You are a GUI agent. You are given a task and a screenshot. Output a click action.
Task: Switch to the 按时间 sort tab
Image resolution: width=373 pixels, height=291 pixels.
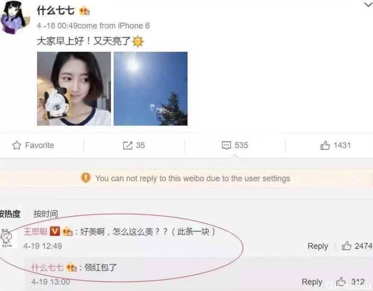click(x=46, y=214)
